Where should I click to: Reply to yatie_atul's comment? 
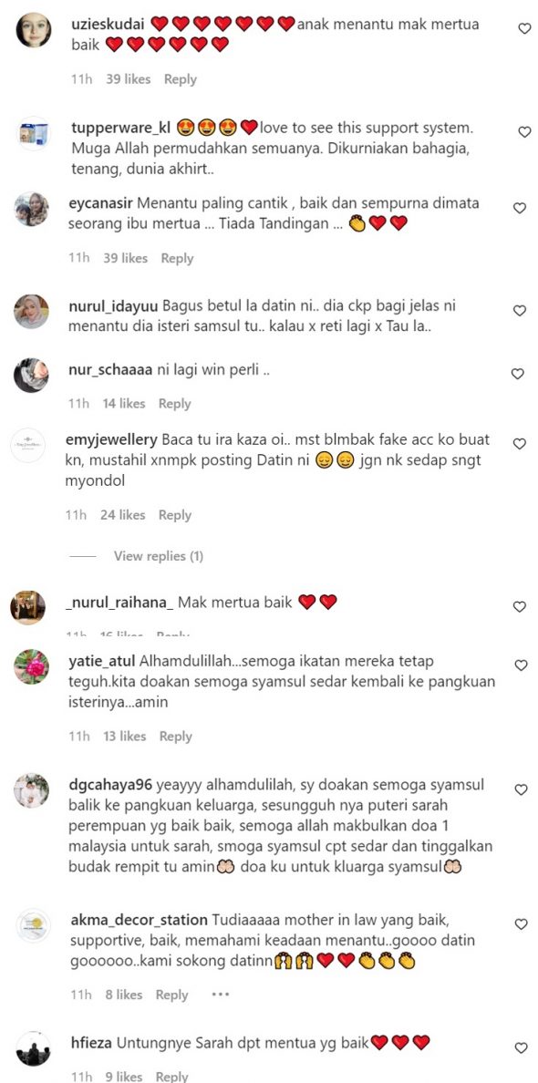click(x=175, y=737)
